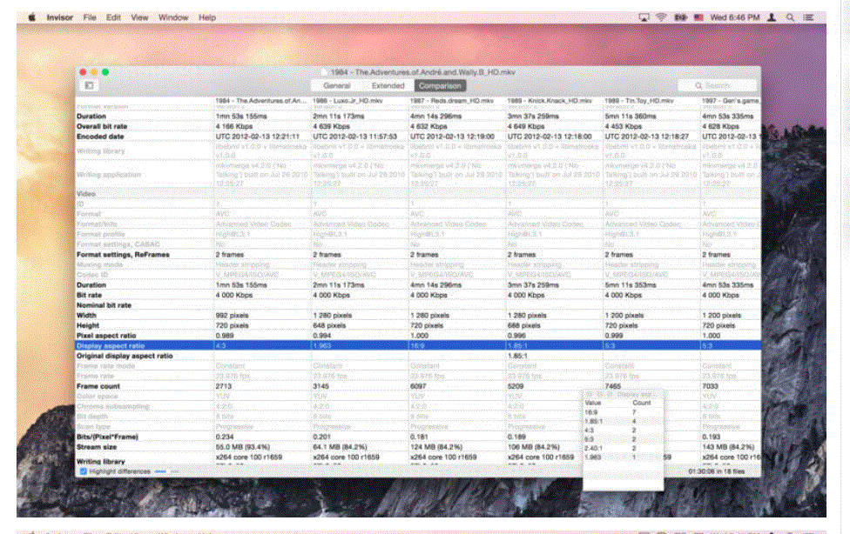Screen dimensions: 850x534
Task: Minimize the Invisor window with yellow button
Action: click(x=94, y=72)
